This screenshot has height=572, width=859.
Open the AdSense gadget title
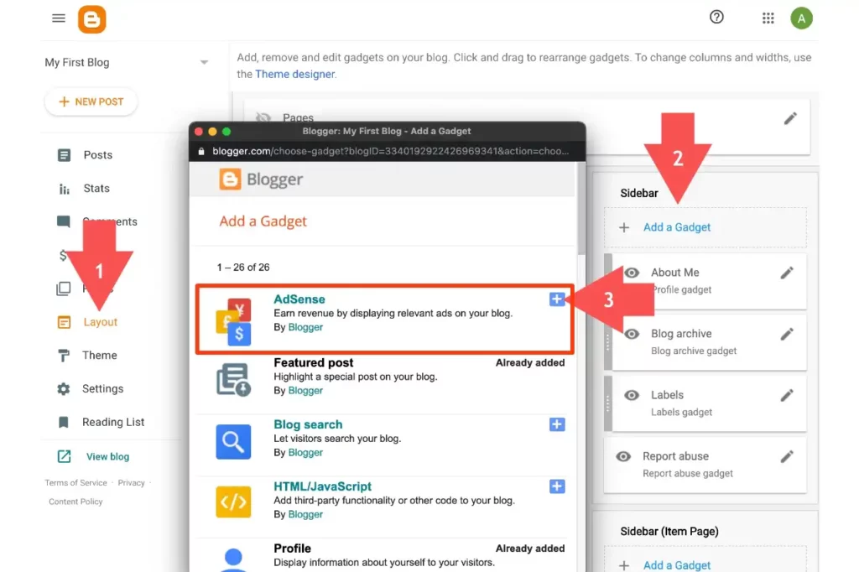coord(299,299)
